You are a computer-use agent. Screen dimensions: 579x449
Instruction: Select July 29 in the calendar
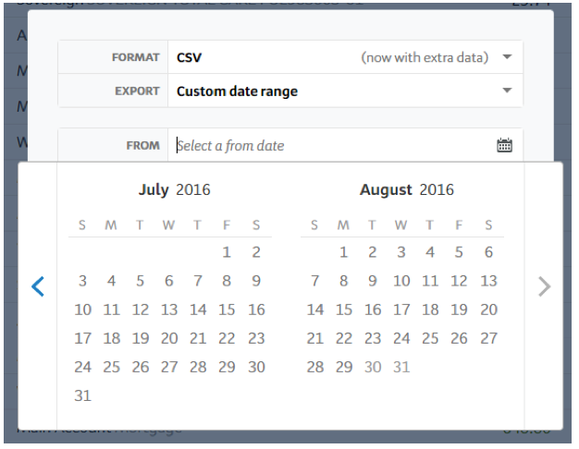tap(227, 368)
